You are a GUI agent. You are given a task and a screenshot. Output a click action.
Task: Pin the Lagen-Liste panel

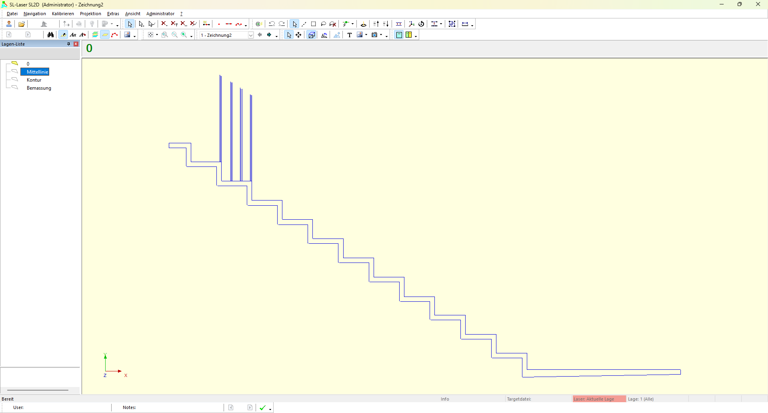tap(68, 44)
